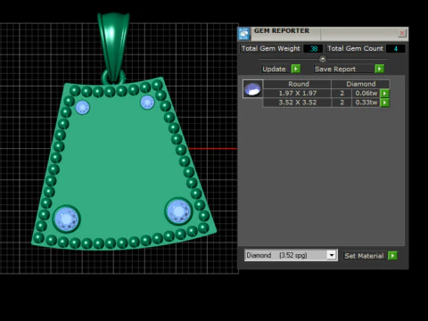Click quantity 2 in the 1.97 row

(342, 94)
